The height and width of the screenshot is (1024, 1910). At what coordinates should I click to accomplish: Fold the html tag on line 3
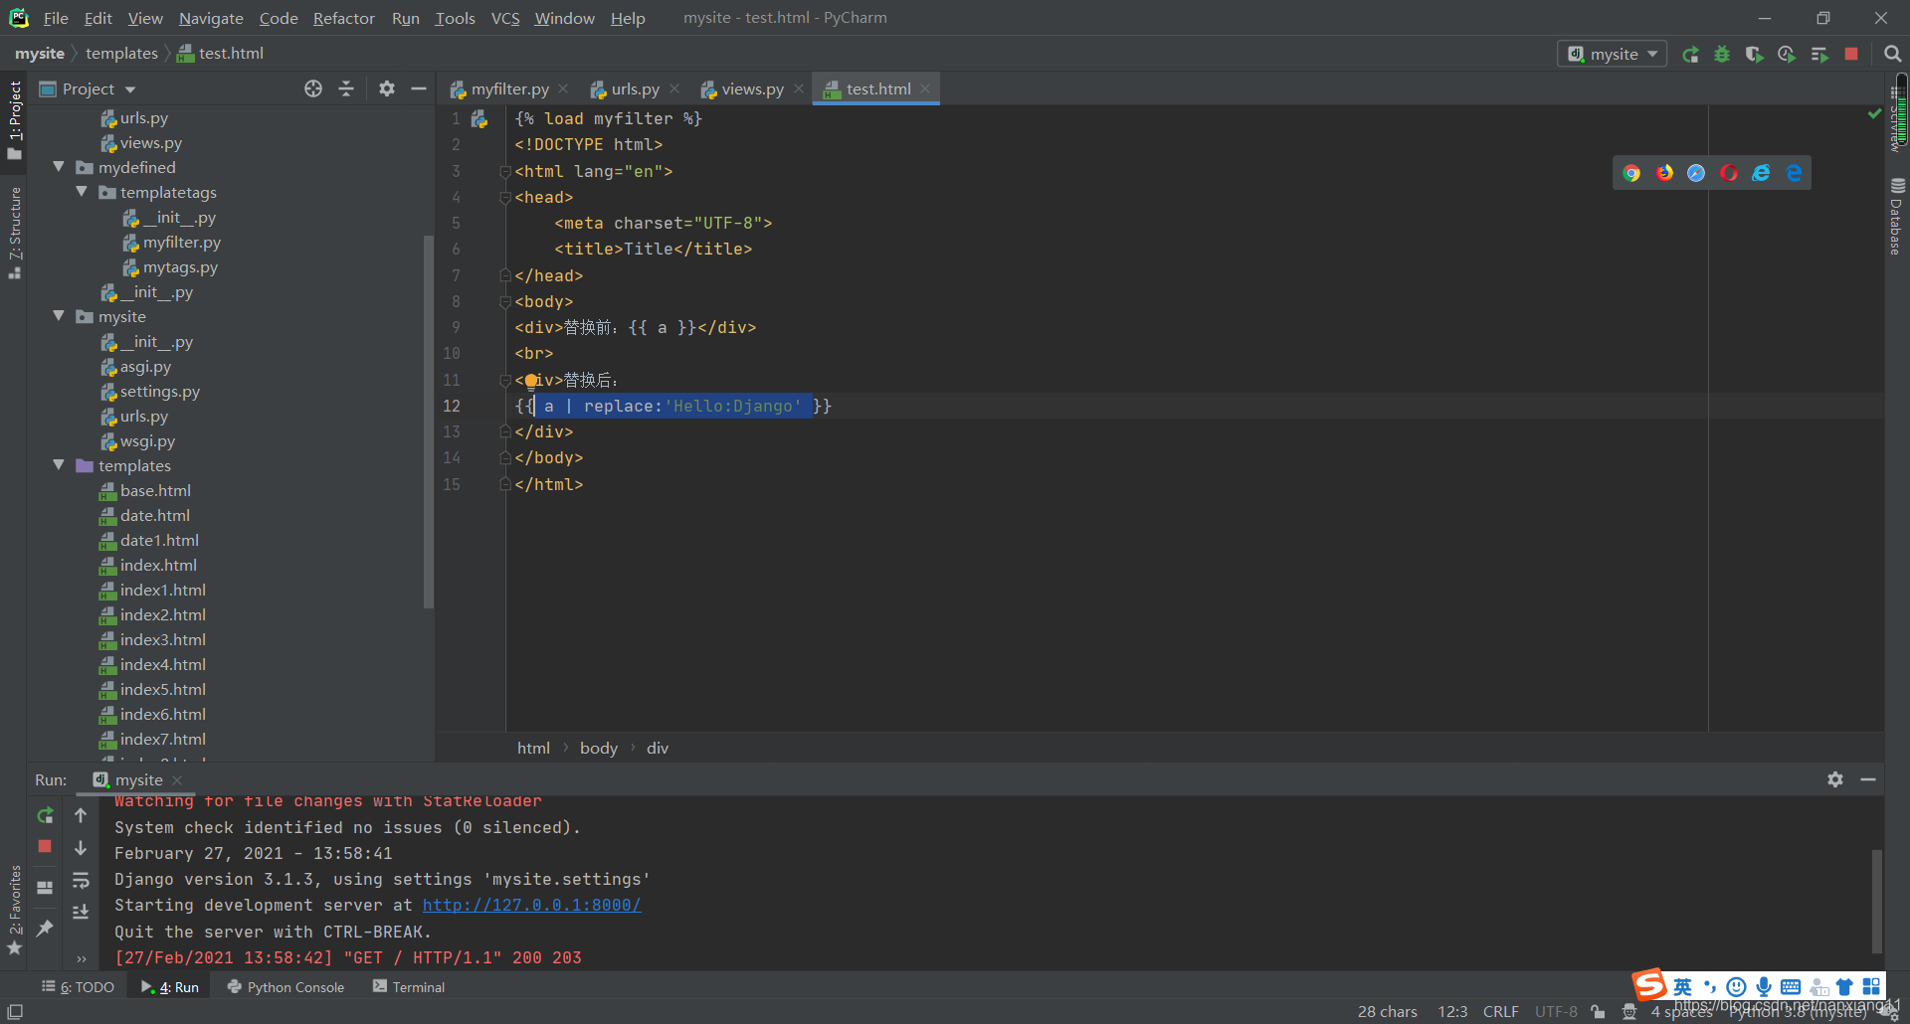point(505,172)
